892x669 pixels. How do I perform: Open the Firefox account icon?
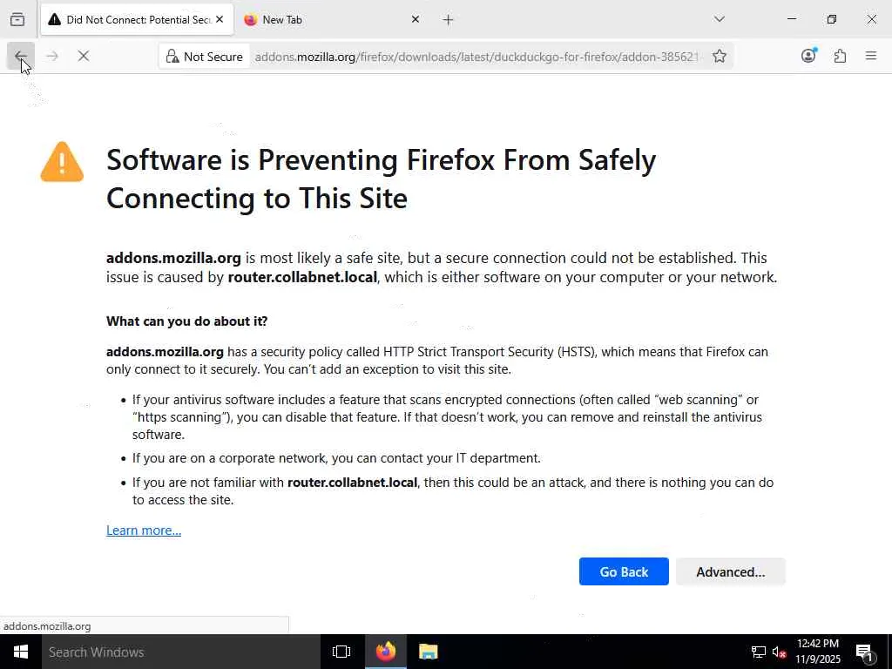[x=808, y=57]
